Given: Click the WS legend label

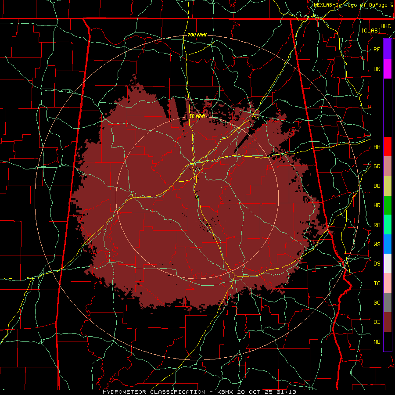Looking at the screenshot, I should click(x=377, y=244).
